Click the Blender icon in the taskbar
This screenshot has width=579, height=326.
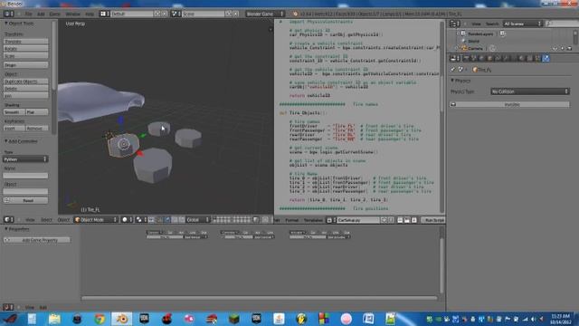[x=121, y=319]
